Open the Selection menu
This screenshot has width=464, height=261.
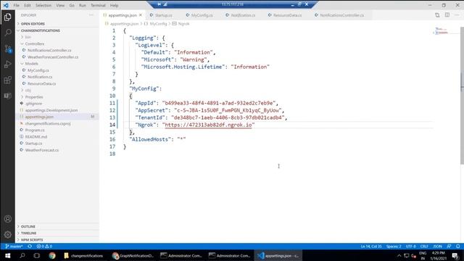coord(43,5)
